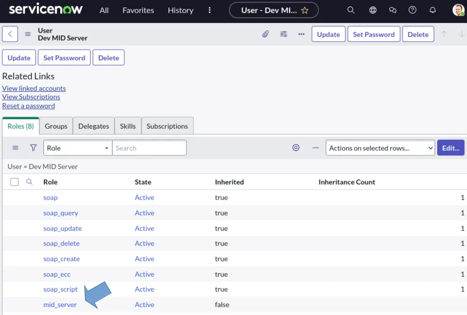The image size is (467, 315).
Task: Click the lower Set Password button
Action: 65,58
